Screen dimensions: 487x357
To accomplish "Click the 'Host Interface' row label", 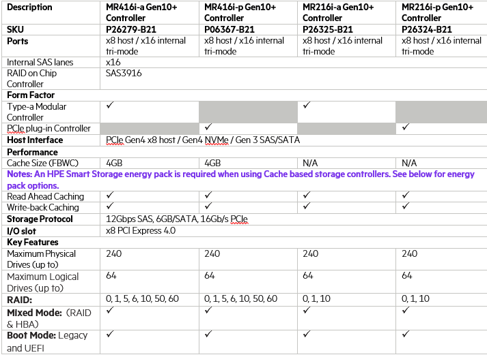I will (x=35, y=140).
